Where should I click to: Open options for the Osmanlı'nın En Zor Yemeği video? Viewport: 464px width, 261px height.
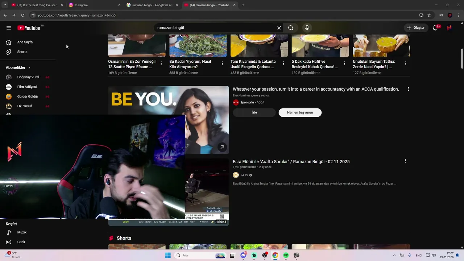pos(161,63)
